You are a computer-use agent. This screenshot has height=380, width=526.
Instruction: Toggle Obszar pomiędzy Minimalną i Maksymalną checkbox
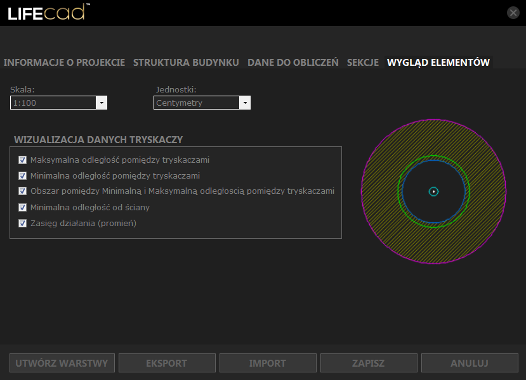click(23, 191)
